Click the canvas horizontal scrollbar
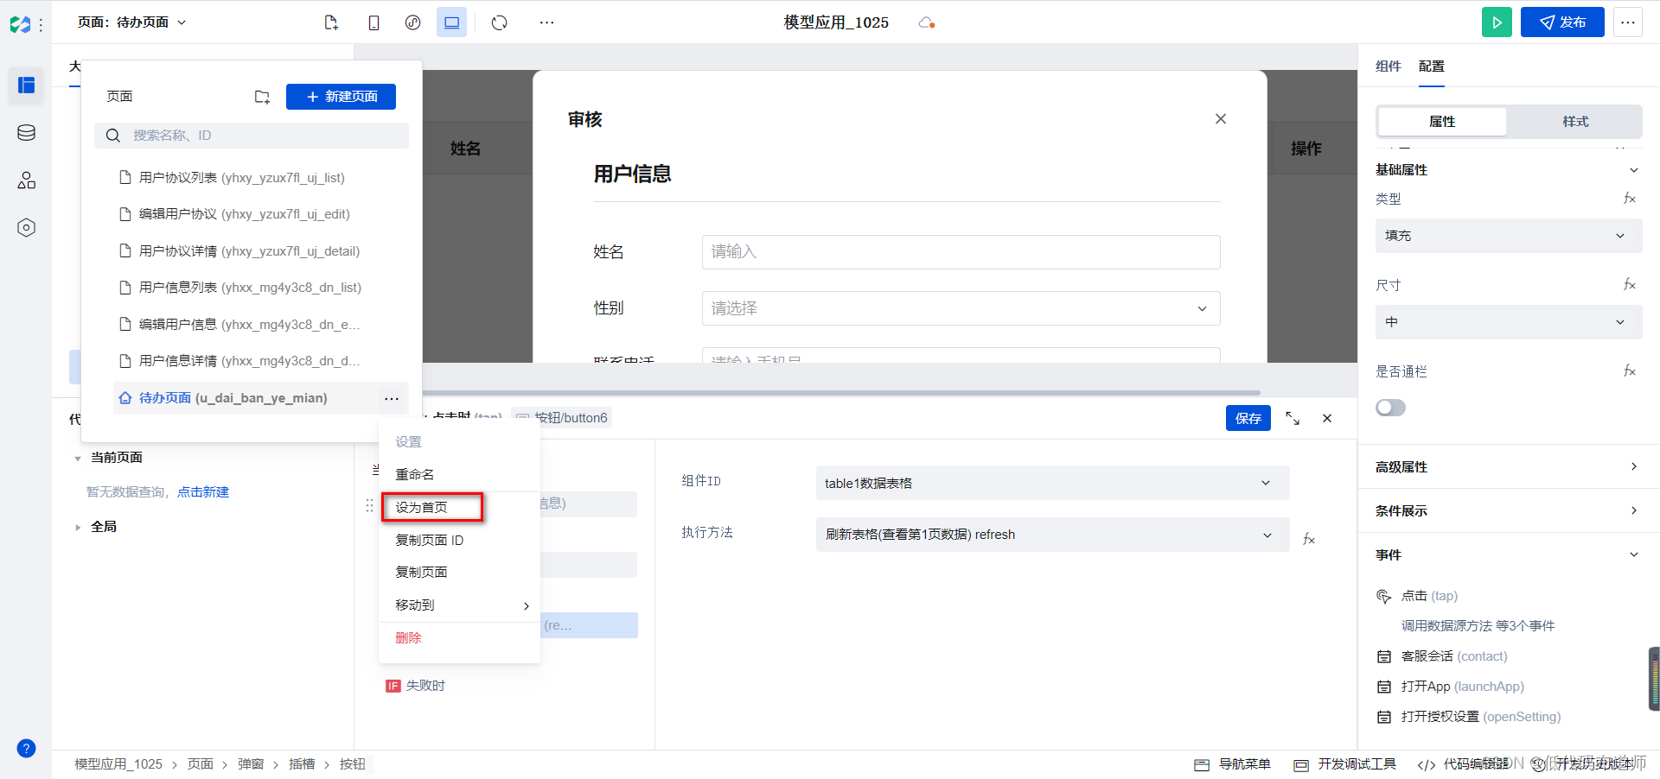Screen dimensions: 1660x779 tap(841, 393)
